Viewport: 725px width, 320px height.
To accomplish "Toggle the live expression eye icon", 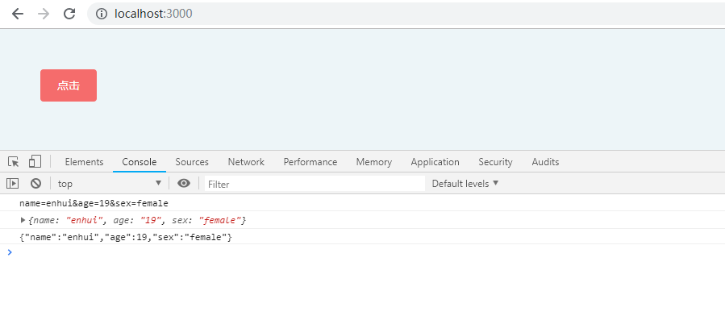I will coord(184,184).
